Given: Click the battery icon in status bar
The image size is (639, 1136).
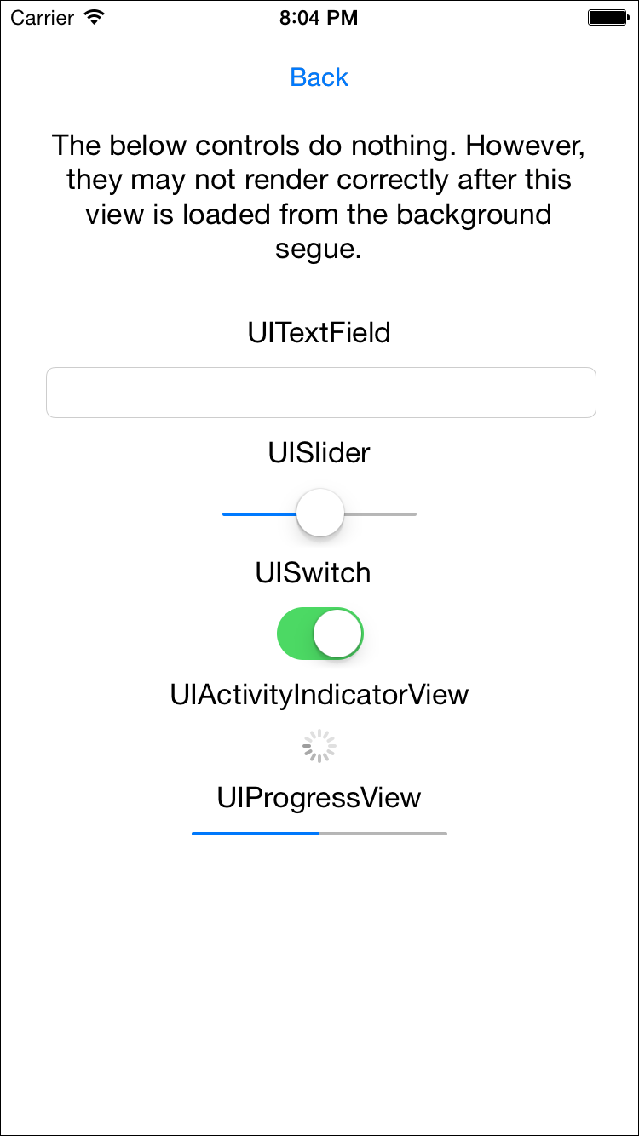Looking at the screenshot, I should coord(607,17).
